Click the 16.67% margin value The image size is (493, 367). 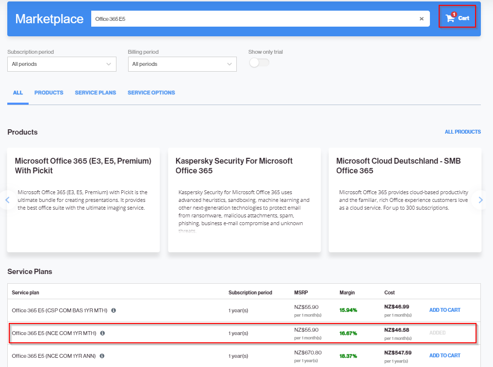pyautogui.click(x=348, y=333)
